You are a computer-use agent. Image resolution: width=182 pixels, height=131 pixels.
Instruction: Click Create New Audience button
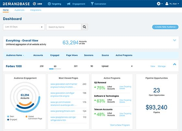[165, 27]
